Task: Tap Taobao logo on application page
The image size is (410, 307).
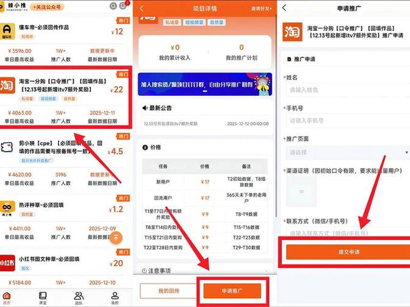Action: click(x=292, y=32)
